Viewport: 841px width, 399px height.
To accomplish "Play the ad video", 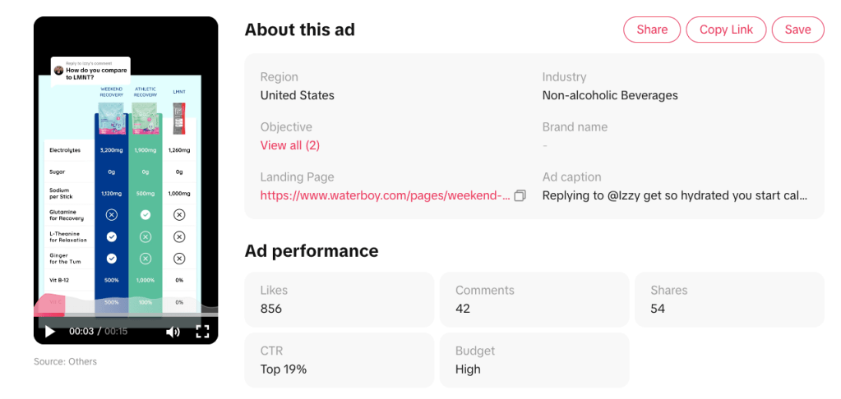I will (50, 332).
